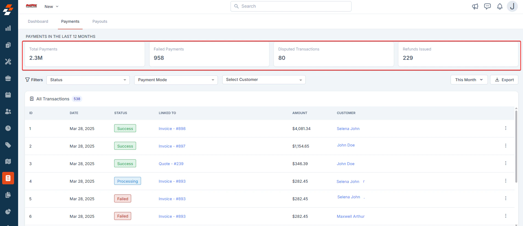Click the STATUS column header
The width and height of the screenshot is (523, 226).
[120, 113]
